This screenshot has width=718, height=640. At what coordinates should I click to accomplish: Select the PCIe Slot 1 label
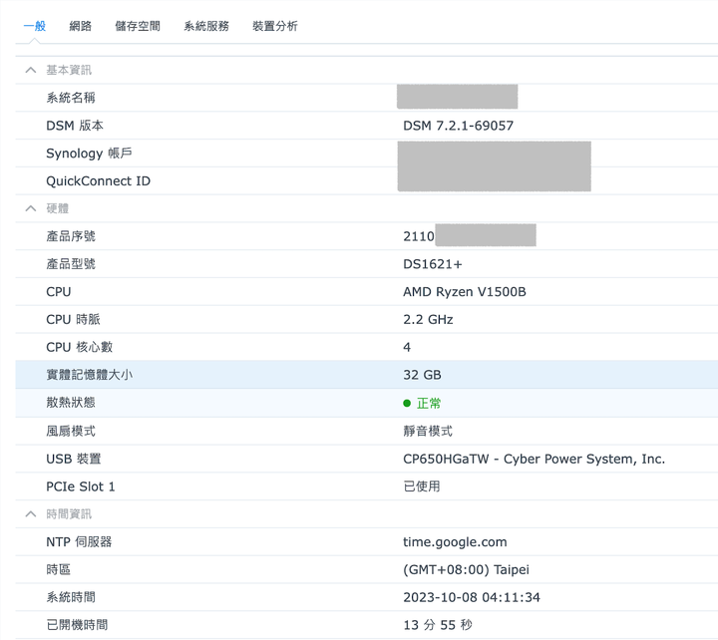pyautogui.click(x=81, y=486)
